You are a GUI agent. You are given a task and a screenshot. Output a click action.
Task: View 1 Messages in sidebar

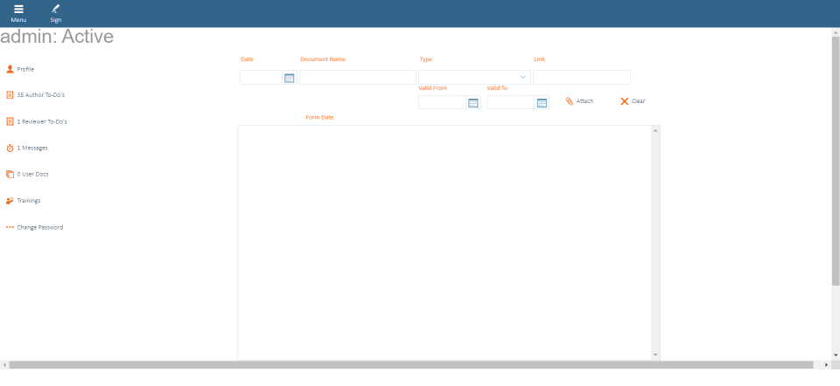32,148
